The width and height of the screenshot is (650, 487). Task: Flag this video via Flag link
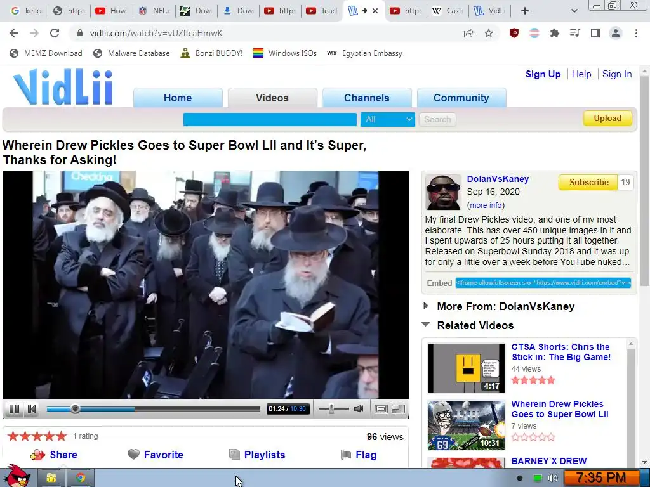(366, 455)
